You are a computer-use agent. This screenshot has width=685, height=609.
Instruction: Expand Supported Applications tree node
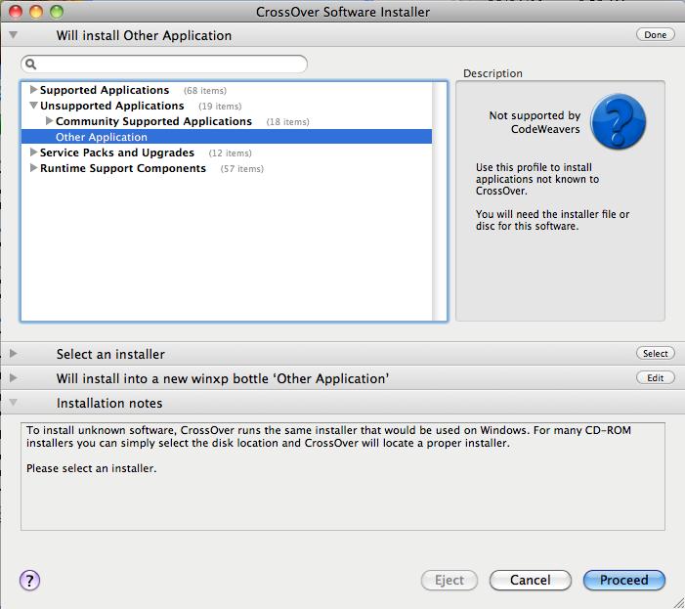click(x=33, y=90)
